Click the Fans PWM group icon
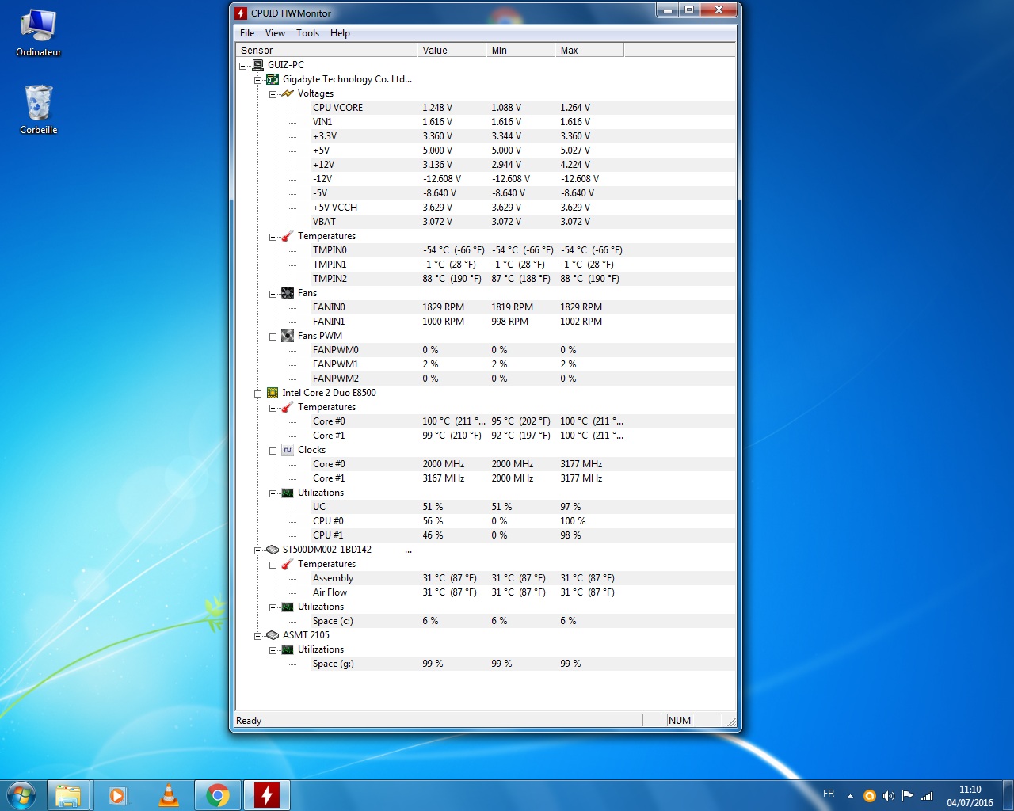Image resolution: width=1014 pixels, height=811 pixels. (x=288, y=336)
